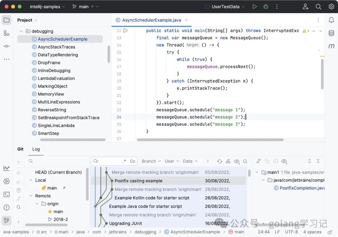
Task: Open the Terminal tool window
Action: click(x=6, y=194)
